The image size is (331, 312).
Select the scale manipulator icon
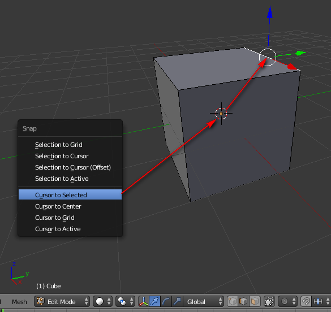pos(177,301)
